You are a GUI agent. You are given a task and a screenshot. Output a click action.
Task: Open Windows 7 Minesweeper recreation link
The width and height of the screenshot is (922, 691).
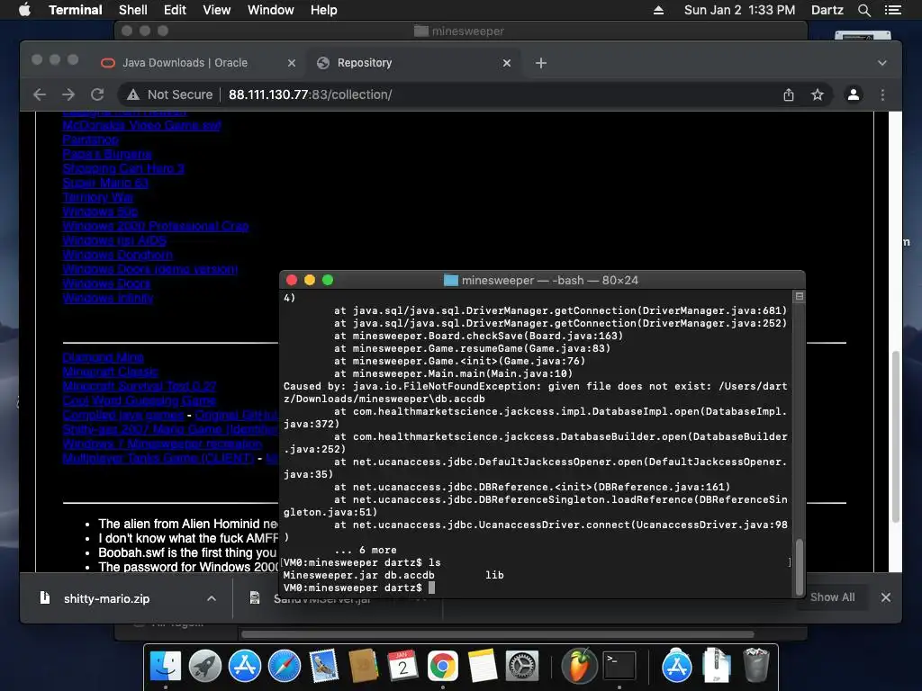tap(162, 444)
